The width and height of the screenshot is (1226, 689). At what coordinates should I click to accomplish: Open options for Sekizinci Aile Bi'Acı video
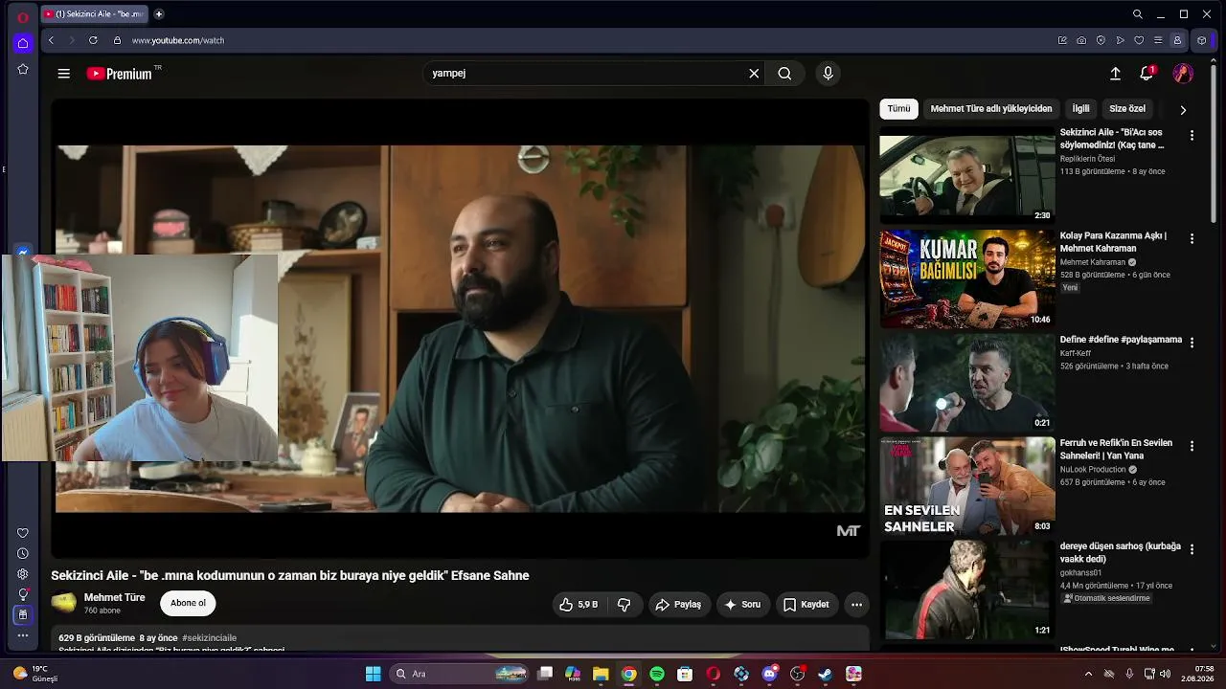[x=1192, y=136]
